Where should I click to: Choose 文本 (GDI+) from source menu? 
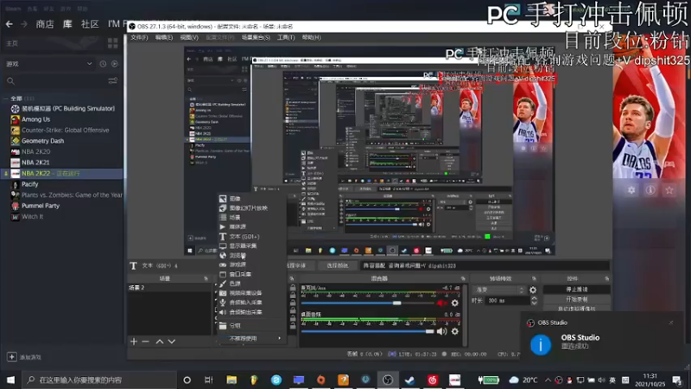point(251,237)
